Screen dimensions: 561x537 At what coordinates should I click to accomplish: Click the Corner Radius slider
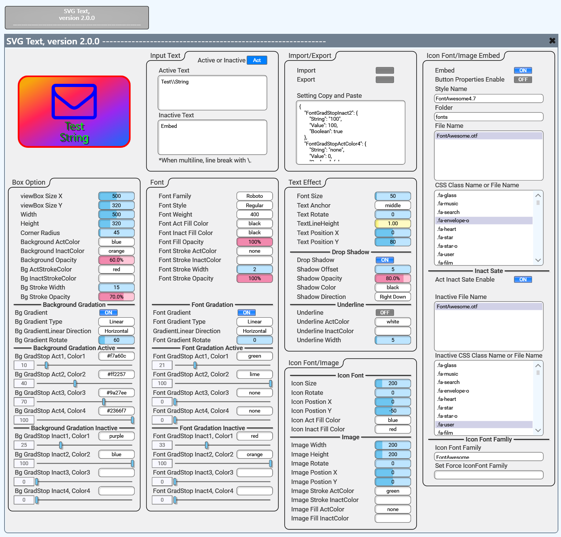point(117,232)
